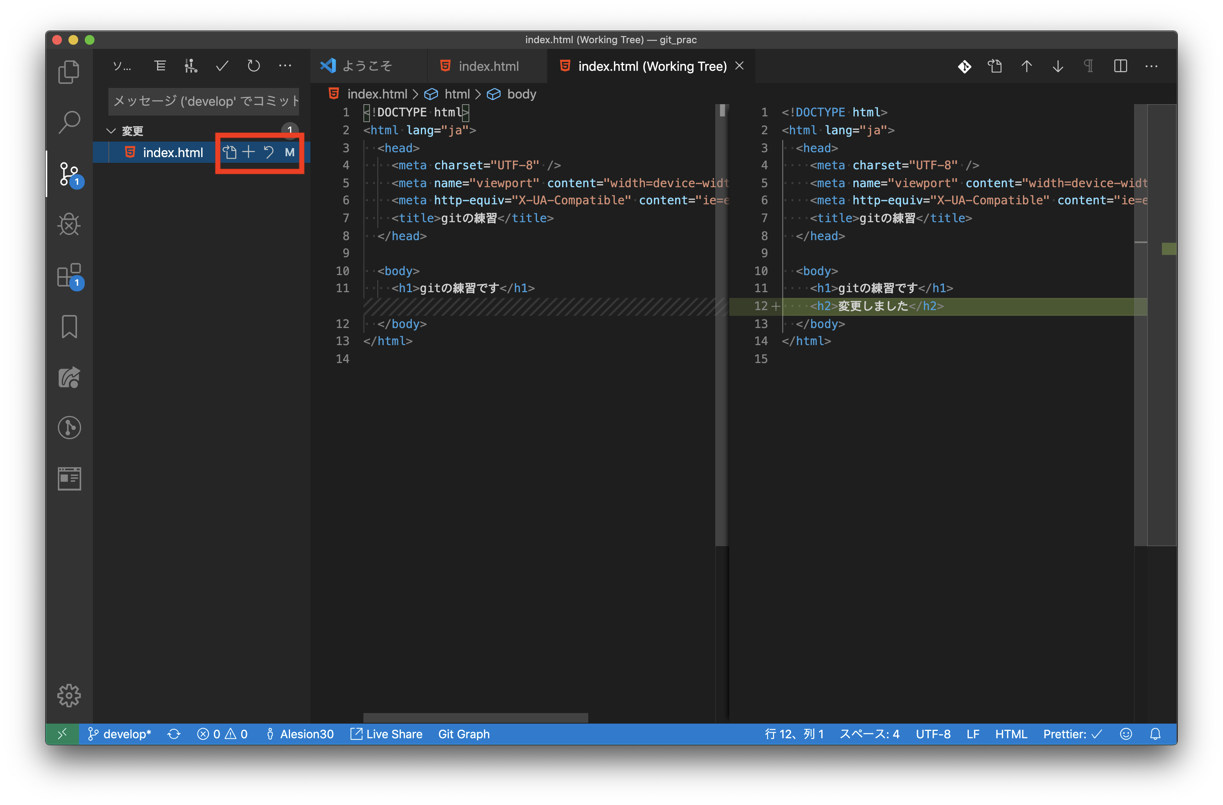This screenshot has height=805, width=1223.
Task: Open editor more actions ellipsis
Action: (1152, 66)
